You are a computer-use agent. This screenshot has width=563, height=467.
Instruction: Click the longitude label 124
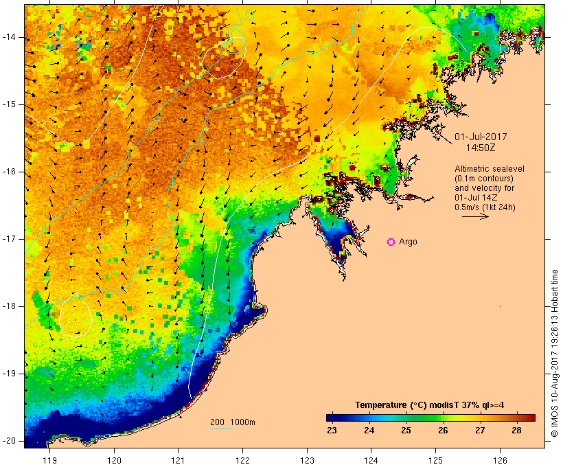tap(371, 460)
